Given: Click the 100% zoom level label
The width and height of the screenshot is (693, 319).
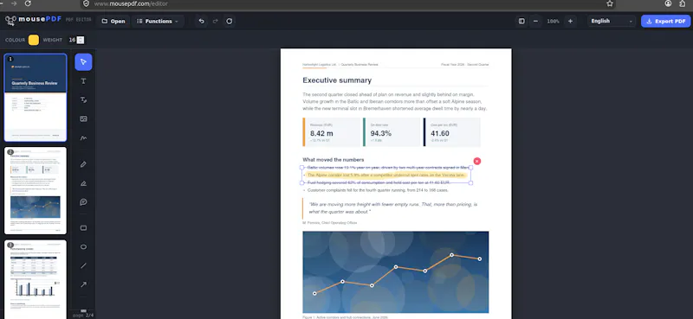Looking at the screenshot, I should [553, 21].
